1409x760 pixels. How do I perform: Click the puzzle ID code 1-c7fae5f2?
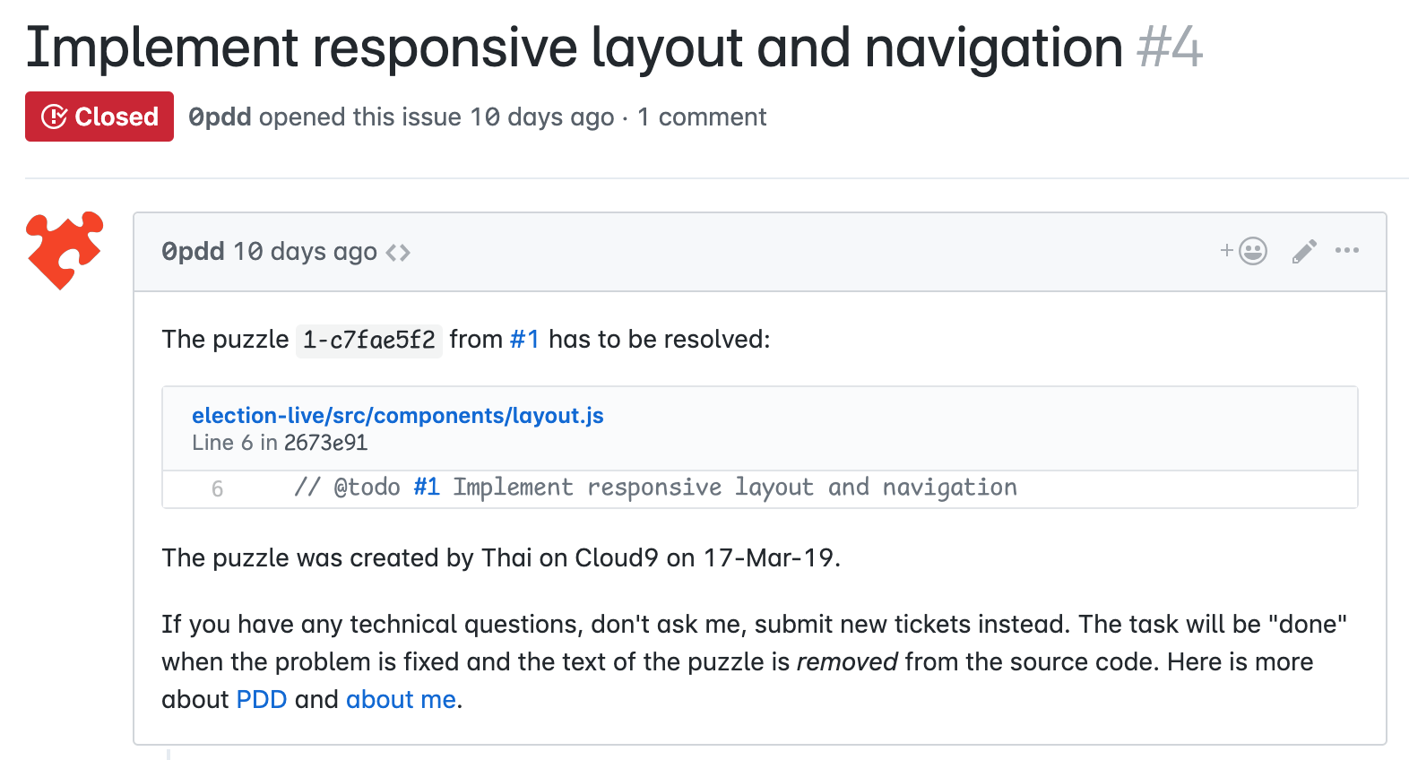coord(369,341)
